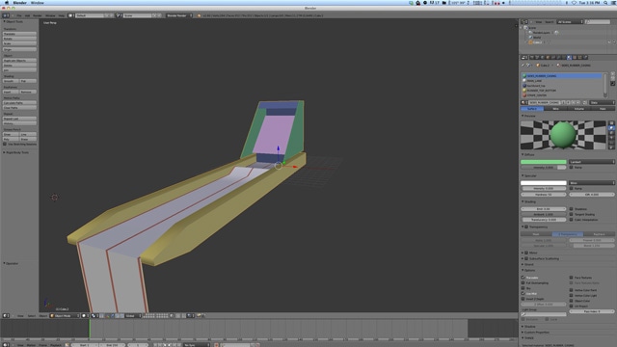Click the World icon in the outliner
The width and height of the screenshot is (617, 347).
(x=531, y=38)
